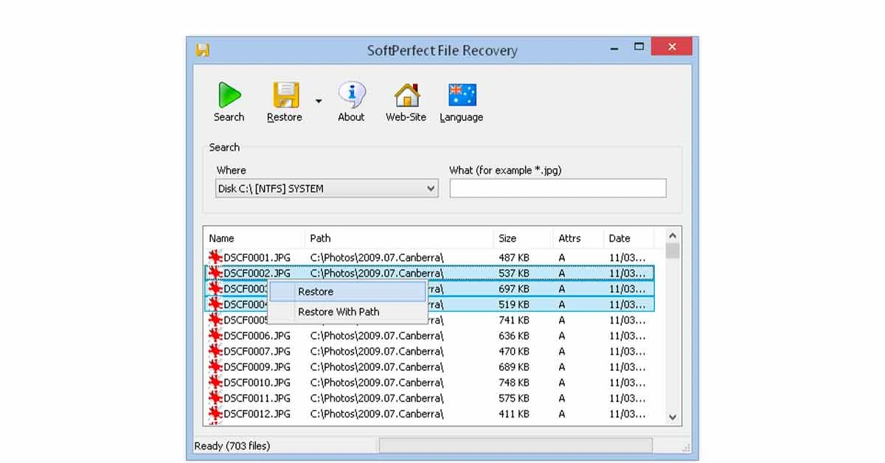
Task: Click the What search pattern input field
Action: 558,188
